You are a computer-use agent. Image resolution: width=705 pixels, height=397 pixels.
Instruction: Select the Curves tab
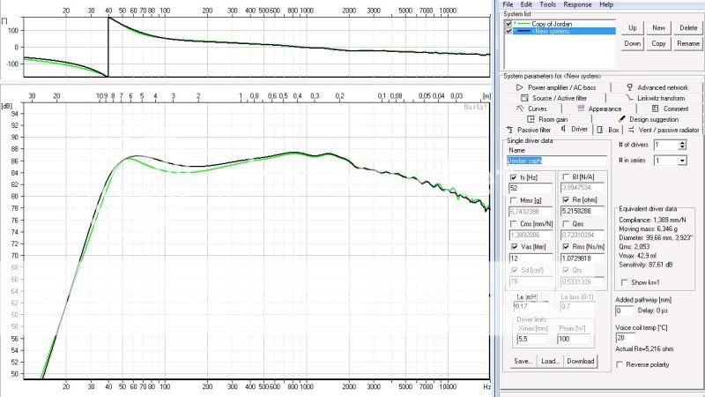531,109
